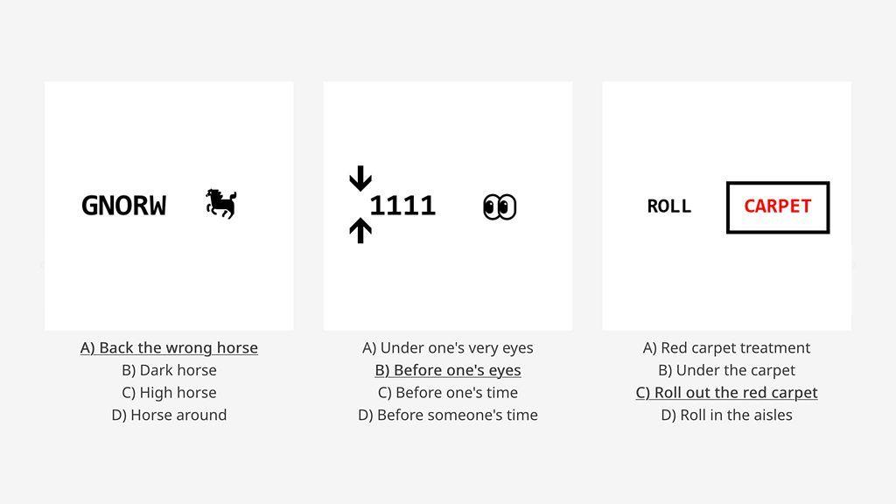This screenshot has width=896, height=504.
Task: Click the boxed red CARPET text
Action: pos(778,207)
